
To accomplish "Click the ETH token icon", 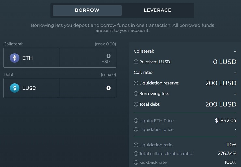I will pyautogui.click(x=14, y=58).
